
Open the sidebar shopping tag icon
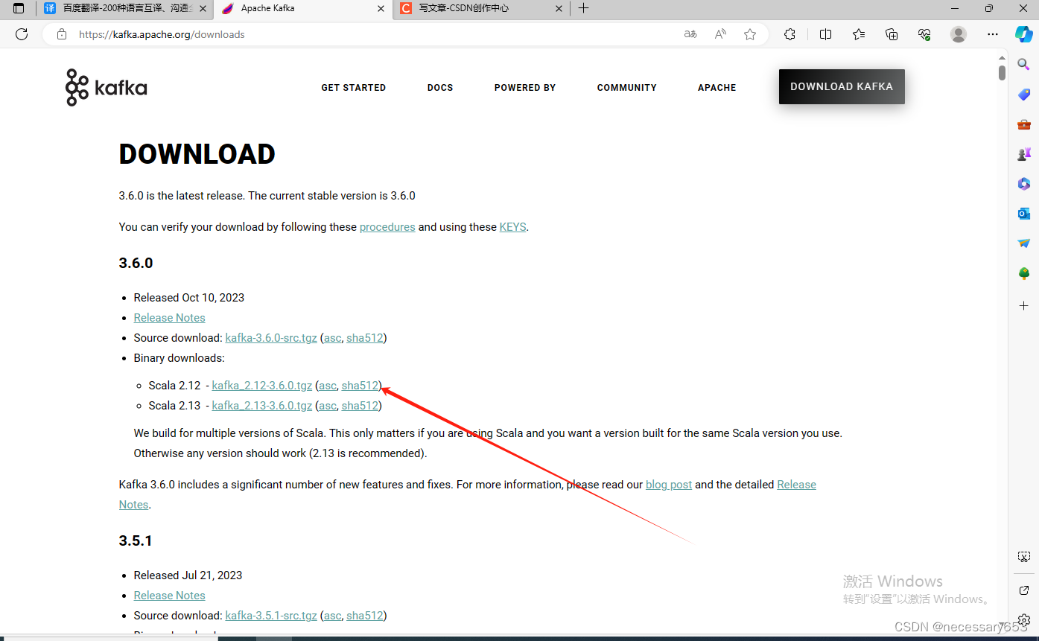1024,95
